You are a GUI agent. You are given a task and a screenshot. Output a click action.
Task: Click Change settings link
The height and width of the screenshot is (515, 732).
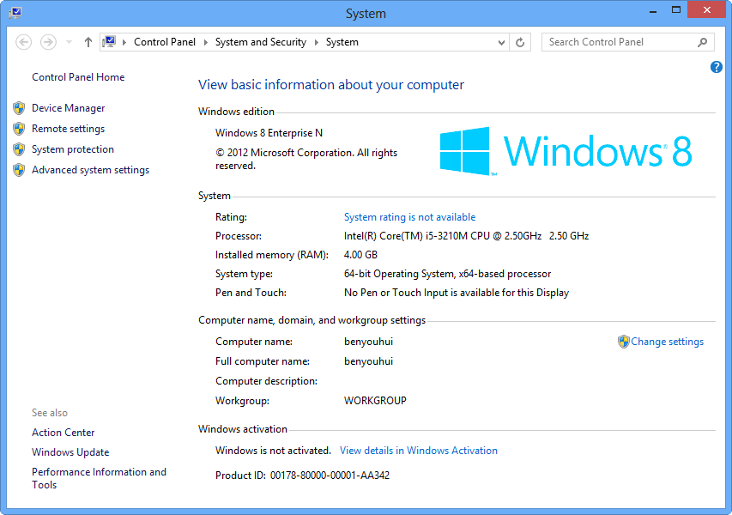point(667,342)
